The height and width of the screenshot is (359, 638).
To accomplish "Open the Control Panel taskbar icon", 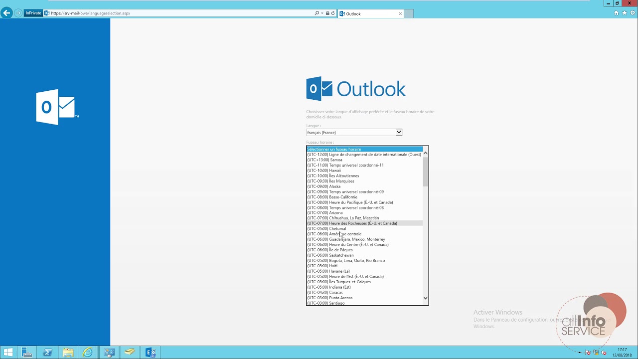I will click(x=109, y=353).
